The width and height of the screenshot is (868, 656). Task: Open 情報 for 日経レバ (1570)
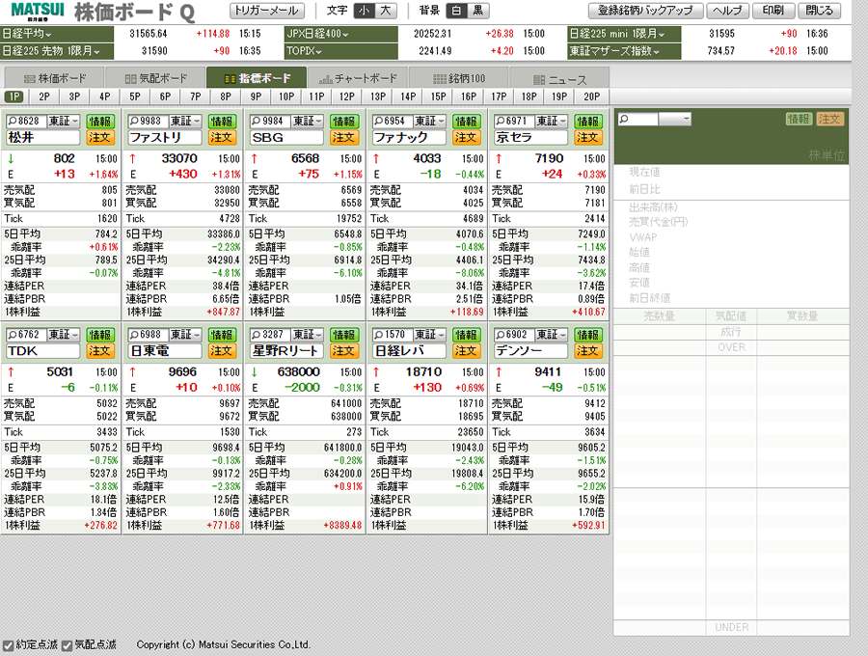pos(466,335)
